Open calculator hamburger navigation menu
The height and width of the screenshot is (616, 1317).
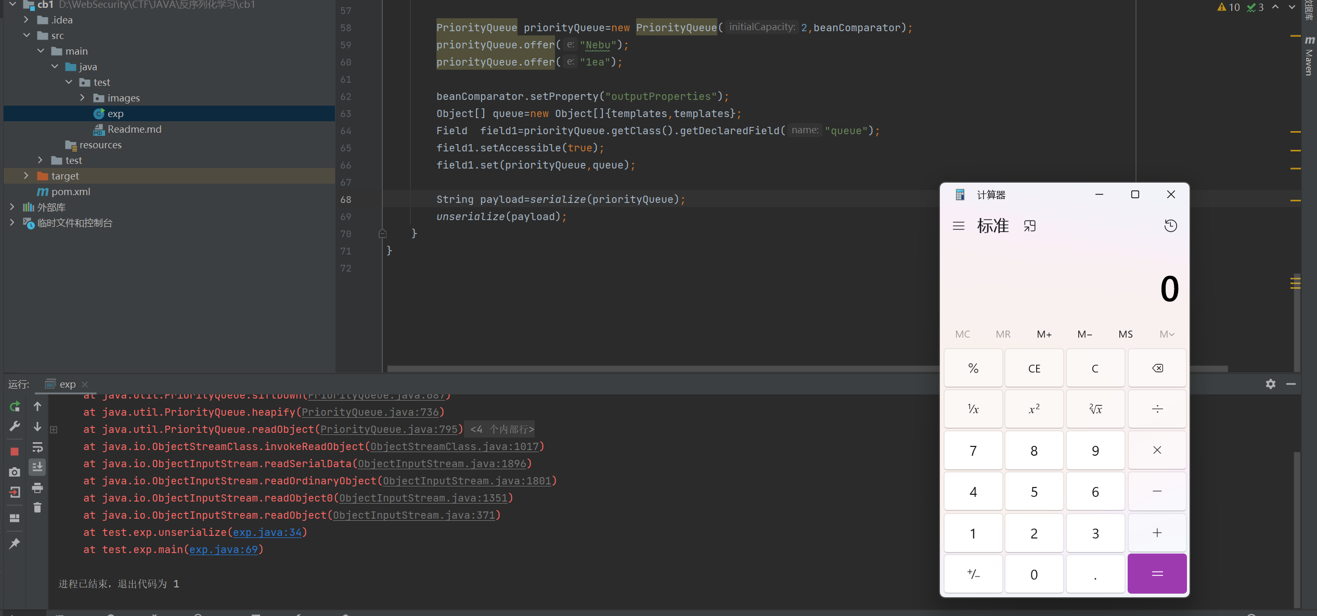click(958, 226)
